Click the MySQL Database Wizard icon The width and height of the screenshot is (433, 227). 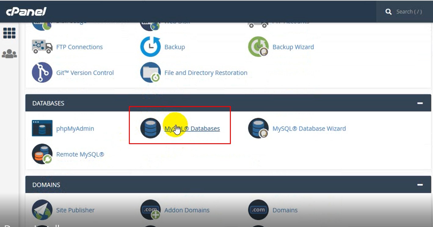pyautogui.click(x=258, y=128)
